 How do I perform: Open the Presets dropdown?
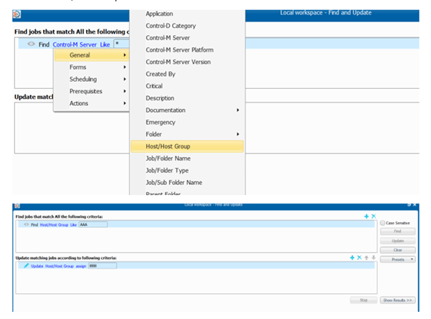(398, 260)
